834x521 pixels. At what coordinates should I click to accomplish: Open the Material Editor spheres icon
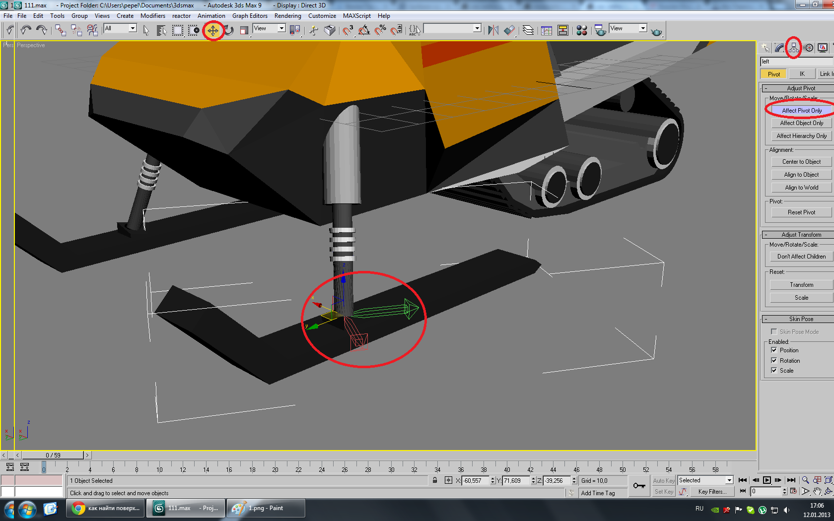582,31
